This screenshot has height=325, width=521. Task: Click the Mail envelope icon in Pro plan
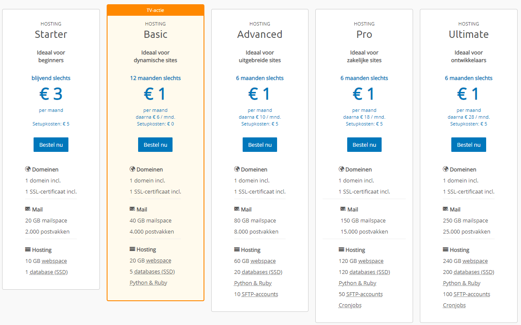point(343,209)
